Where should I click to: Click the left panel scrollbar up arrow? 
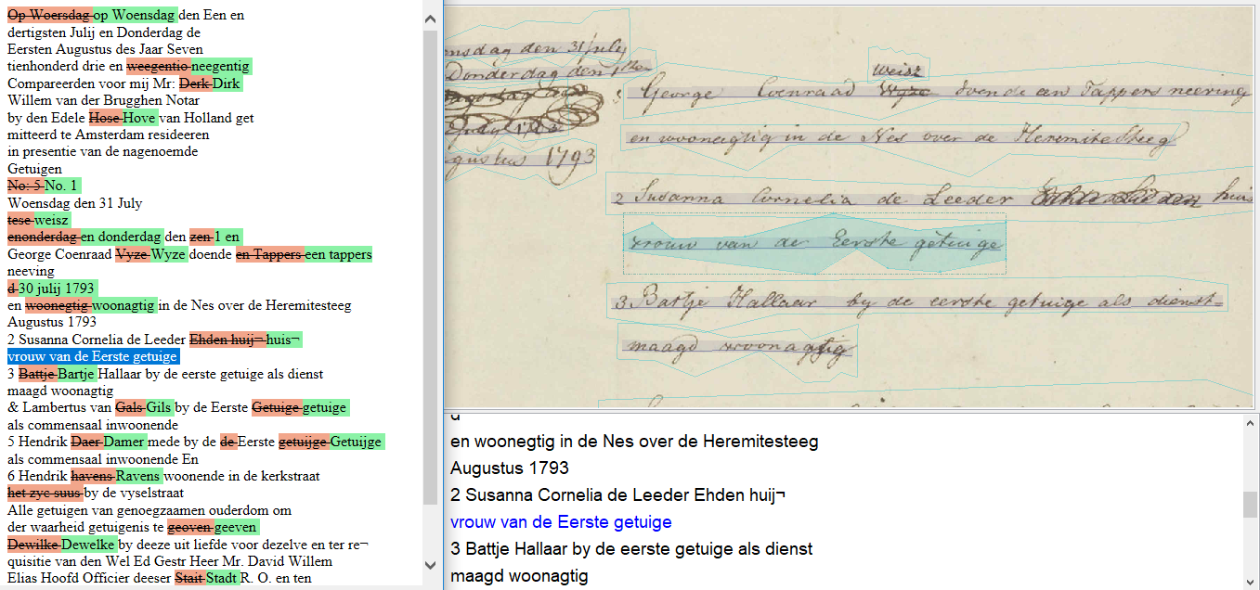click(x=430, y=17)
